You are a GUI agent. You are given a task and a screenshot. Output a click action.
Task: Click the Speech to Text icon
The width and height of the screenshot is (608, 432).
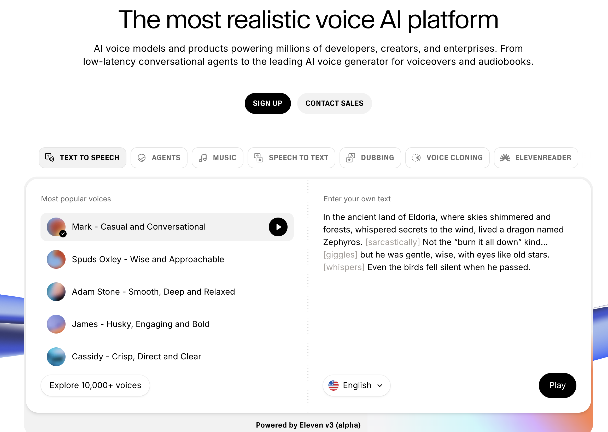259,157
